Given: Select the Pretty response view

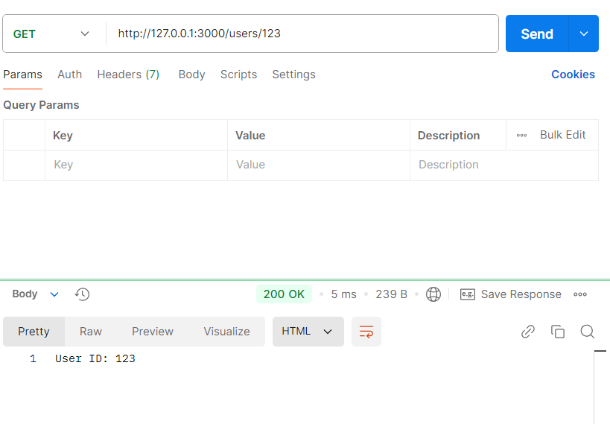Looking at the screenshot, I should 34,332.
